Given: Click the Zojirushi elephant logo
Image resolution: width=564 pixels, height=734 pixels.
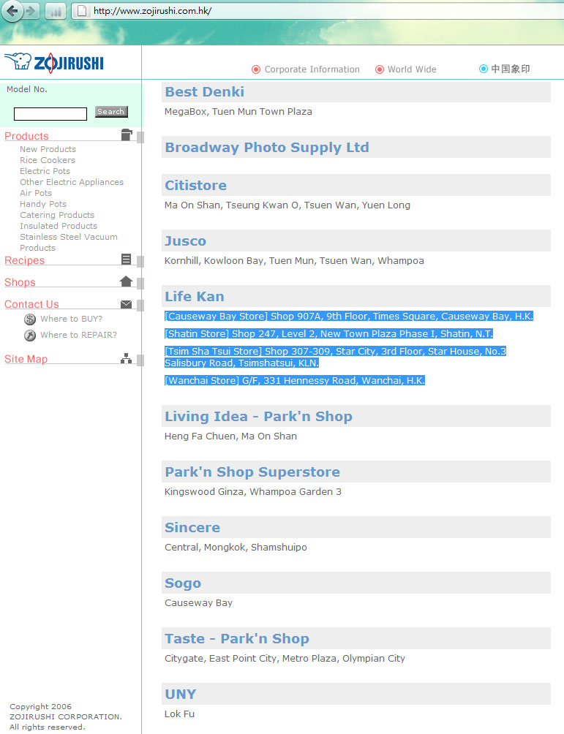Looking at the screenshot, I should pos(54,63).
